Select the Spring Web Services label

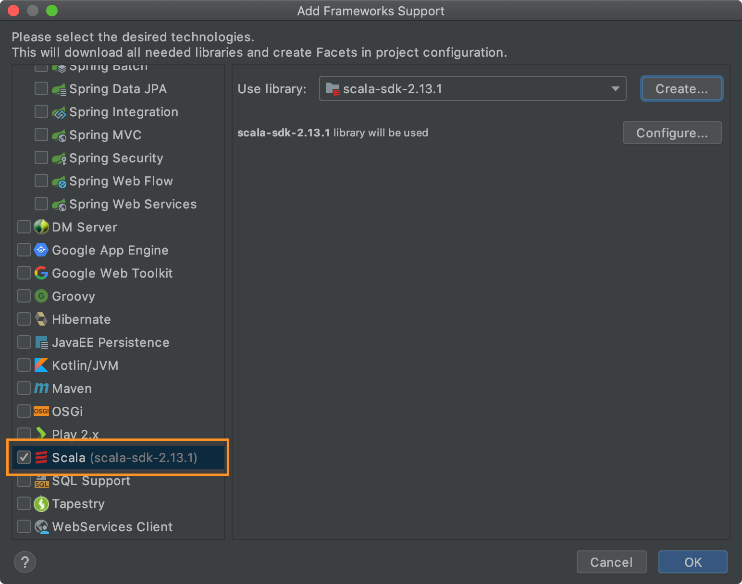pos(133,205)
